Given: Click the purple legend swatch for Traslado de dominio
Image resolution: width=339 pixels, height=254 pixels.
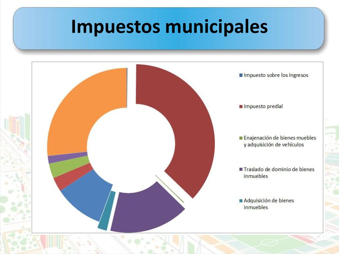Looking at the screenshot, I should coord(241,169).
